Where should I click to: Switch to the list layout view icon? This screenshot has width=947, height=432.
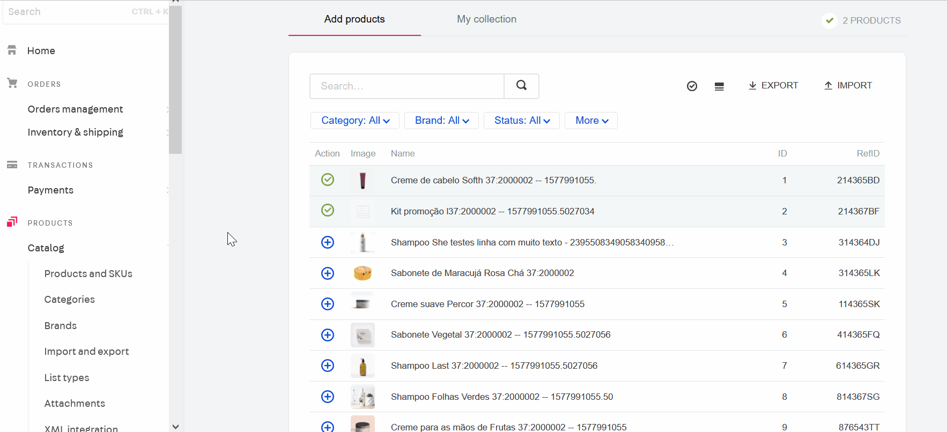pyautogui.click(x=719, y=86)
